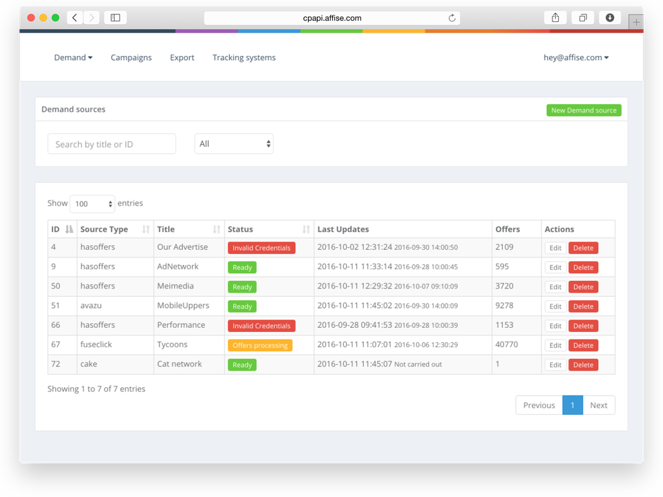Toggle the Safari sidebar icon
Viewport: 663px width, 497px height.
point(115,18)
